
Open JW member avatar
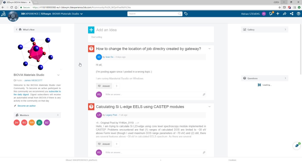click(17, 123)
